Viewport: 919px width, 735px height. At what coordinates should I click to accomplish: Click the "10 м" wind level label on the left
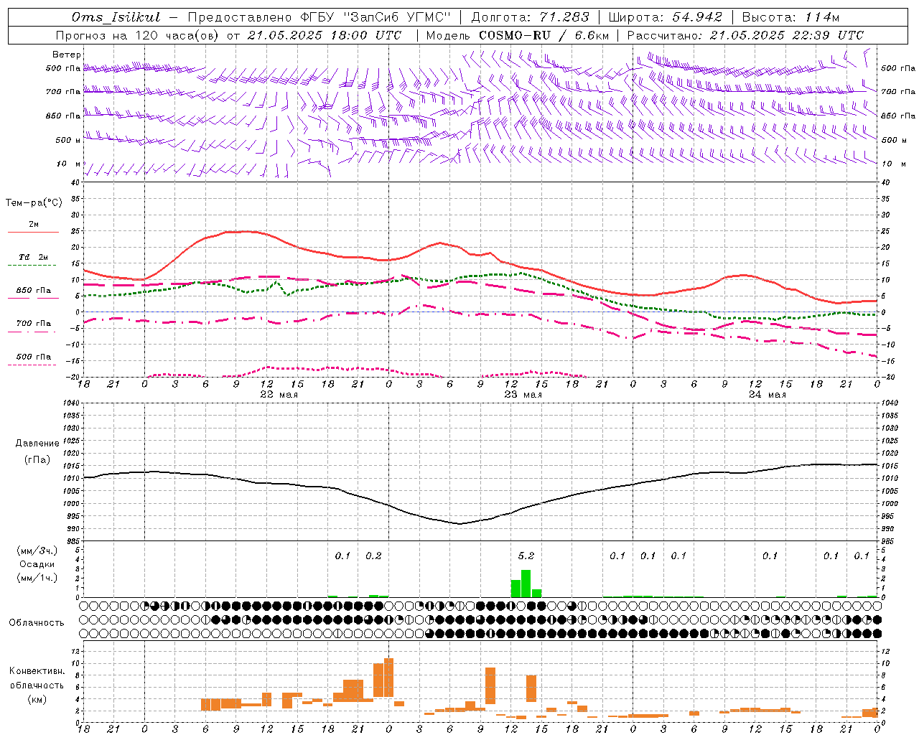tap(69, 164)
